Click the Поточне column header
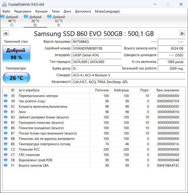 click(100, 90)
